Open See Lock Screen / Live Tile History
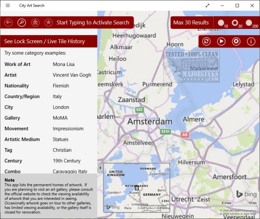This screenshot has width=260, height=219. tap(49, 41)
